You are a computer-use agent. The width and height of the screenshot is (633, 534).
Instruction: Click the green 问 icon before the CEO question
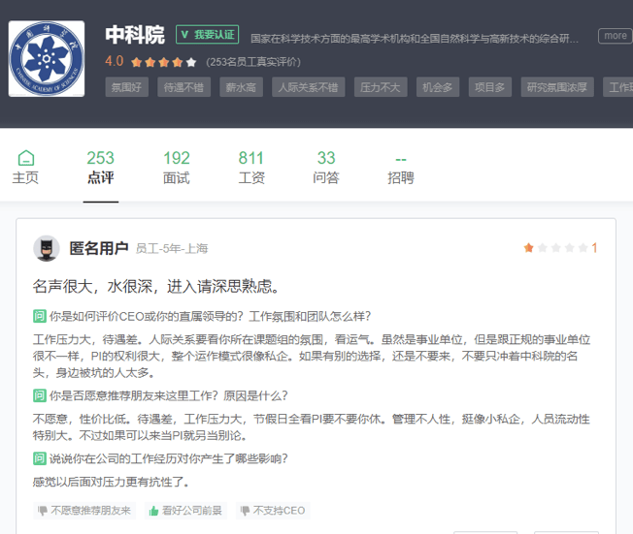pyautogui.click(x=40, y=316)
